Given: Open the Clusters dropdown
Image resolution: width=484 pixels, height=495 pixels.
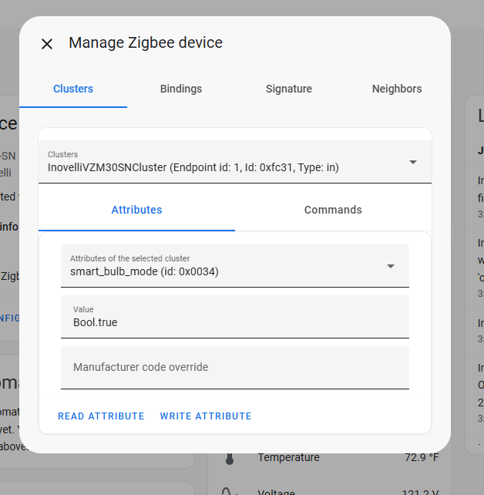Looking at the screenshot, I should click(x=235, y=162).
